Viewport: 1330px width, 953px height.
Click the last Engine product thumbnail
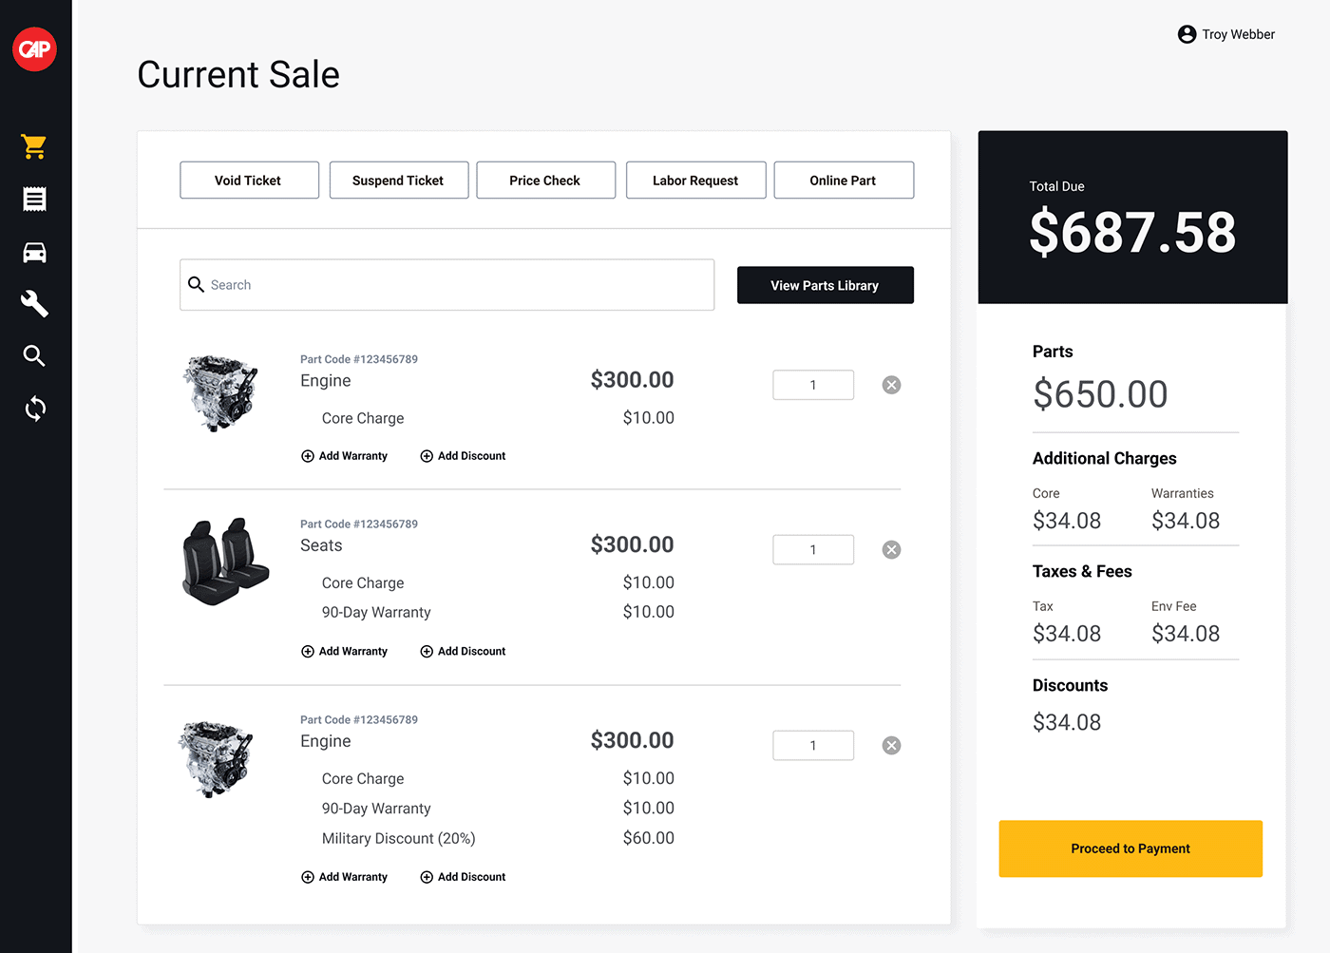tap(218, 759)
